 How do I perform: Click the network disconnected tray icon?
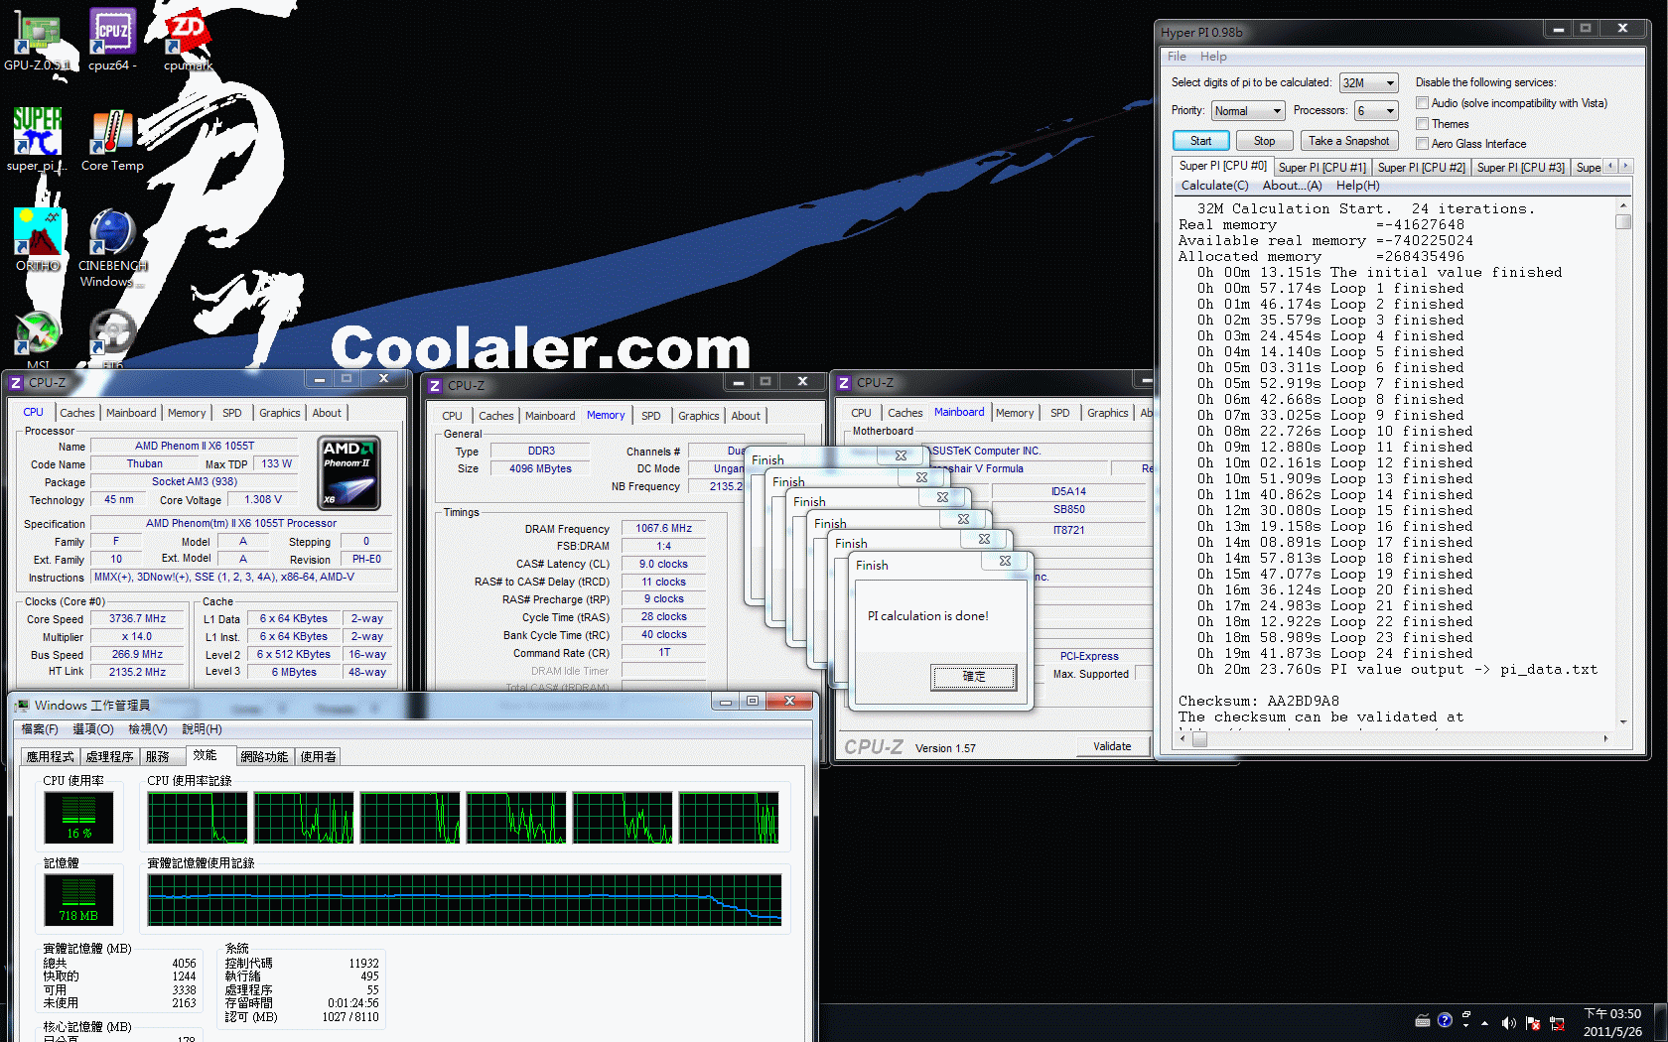(x=1557, y=1022)
